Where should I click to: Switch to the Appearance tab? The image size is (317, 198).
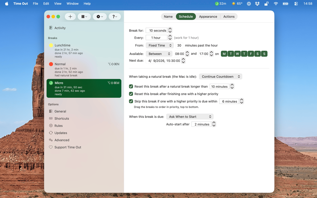[x=208, y=17]
